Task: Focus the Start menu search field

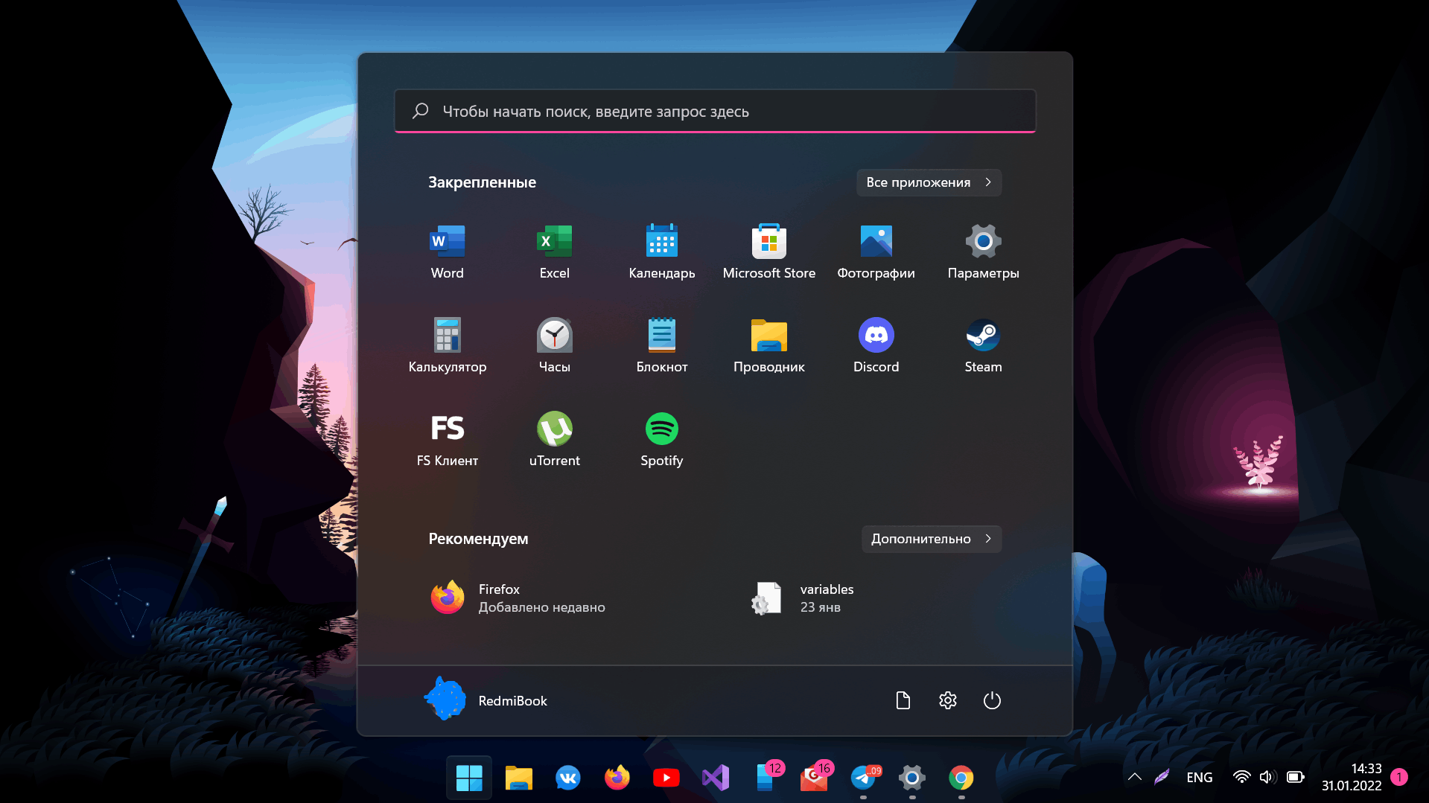Action: (x=715, y=112)
